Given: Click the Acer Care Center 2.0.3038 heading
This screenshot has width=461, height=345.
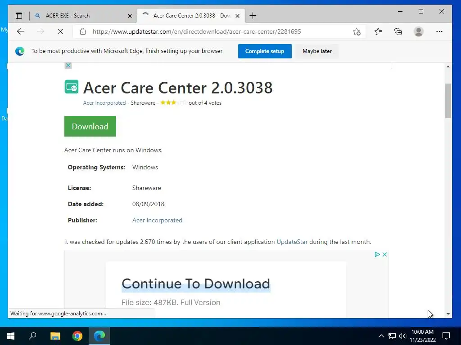Looking at the screenshot, I should click(178, 88).
